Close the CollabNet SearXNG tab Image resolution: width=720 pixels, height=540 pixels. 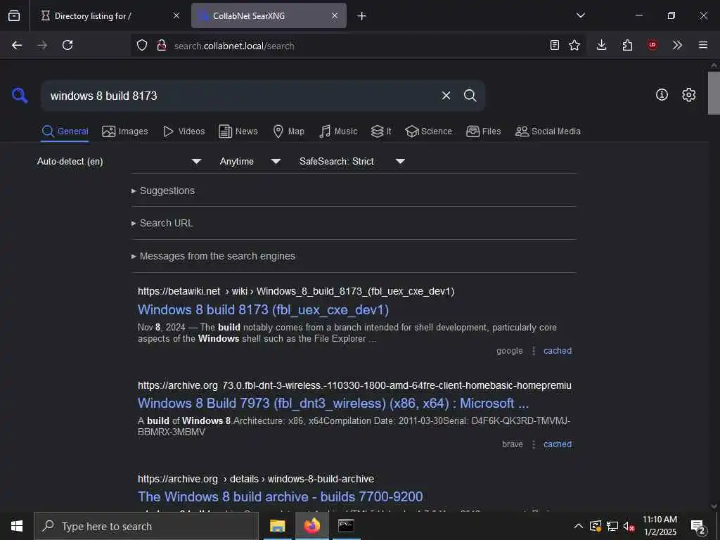click(x=335, y=15)
